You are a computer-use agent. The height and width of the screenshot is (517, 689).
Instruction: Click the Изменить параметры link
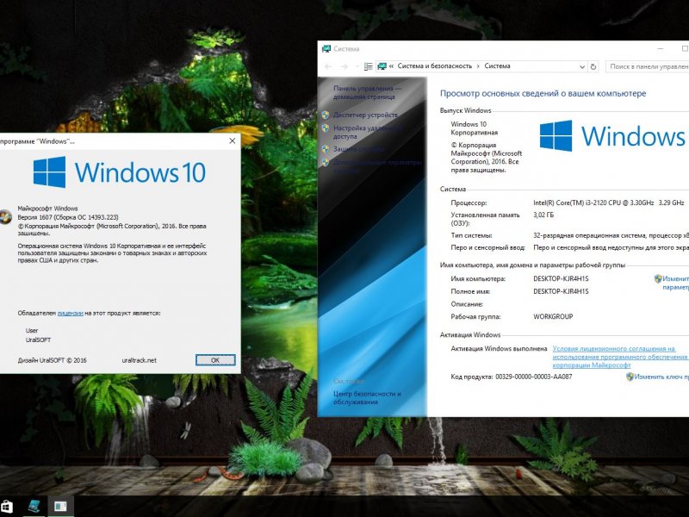pyautogui.click(x=676, y=283)
